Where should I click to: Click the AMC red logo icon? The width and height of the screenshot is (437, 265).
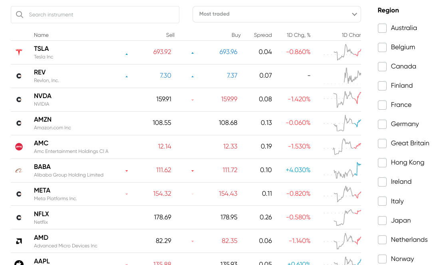point(19,147)
